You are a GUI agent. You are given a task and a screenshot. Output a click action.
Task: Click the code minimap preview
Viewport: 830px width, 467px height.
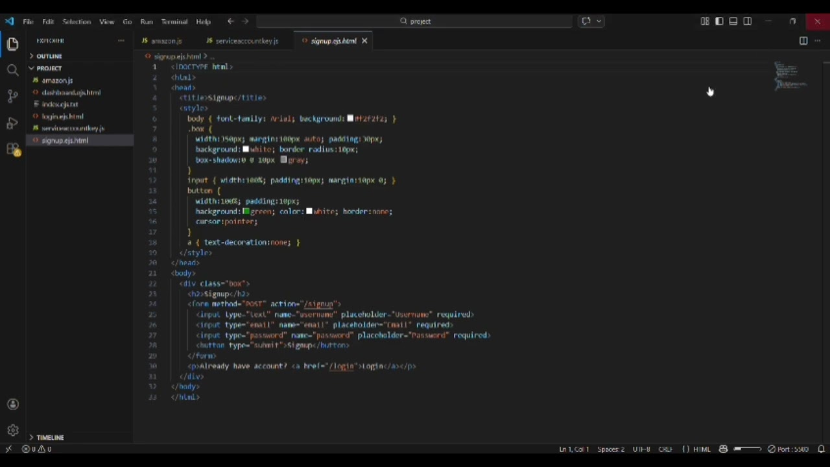(790, 76)
